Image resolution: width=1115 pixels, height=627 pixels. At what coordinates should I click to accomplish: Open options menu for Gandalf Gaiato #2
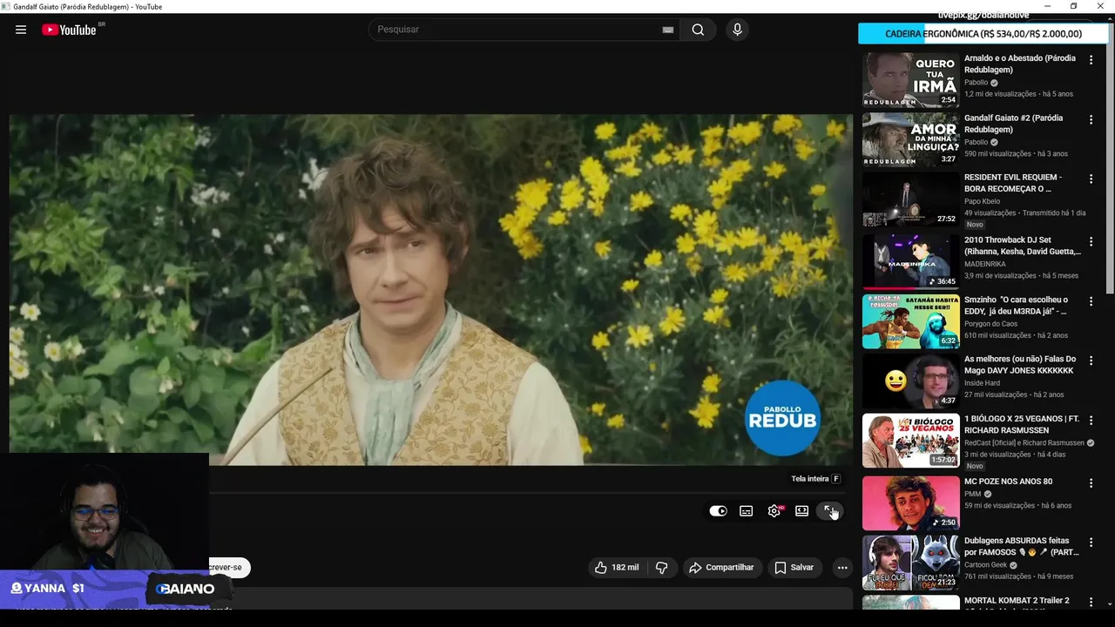1091,119
